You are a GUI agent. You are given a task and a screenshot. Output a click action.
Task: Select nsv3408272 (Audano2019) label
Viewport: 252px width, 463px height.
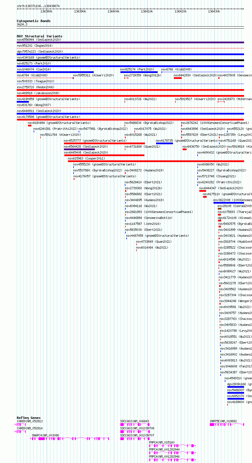[144, 170]
